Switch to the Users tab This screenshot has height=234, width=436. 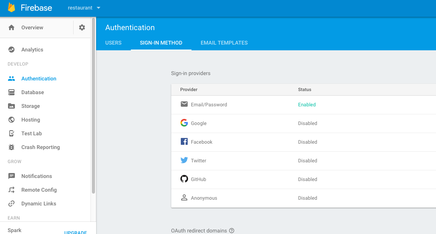[113, 43]
